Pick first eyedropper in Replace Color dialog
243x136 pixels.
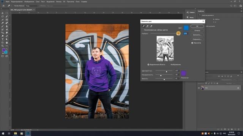click(x=144, y=26)
